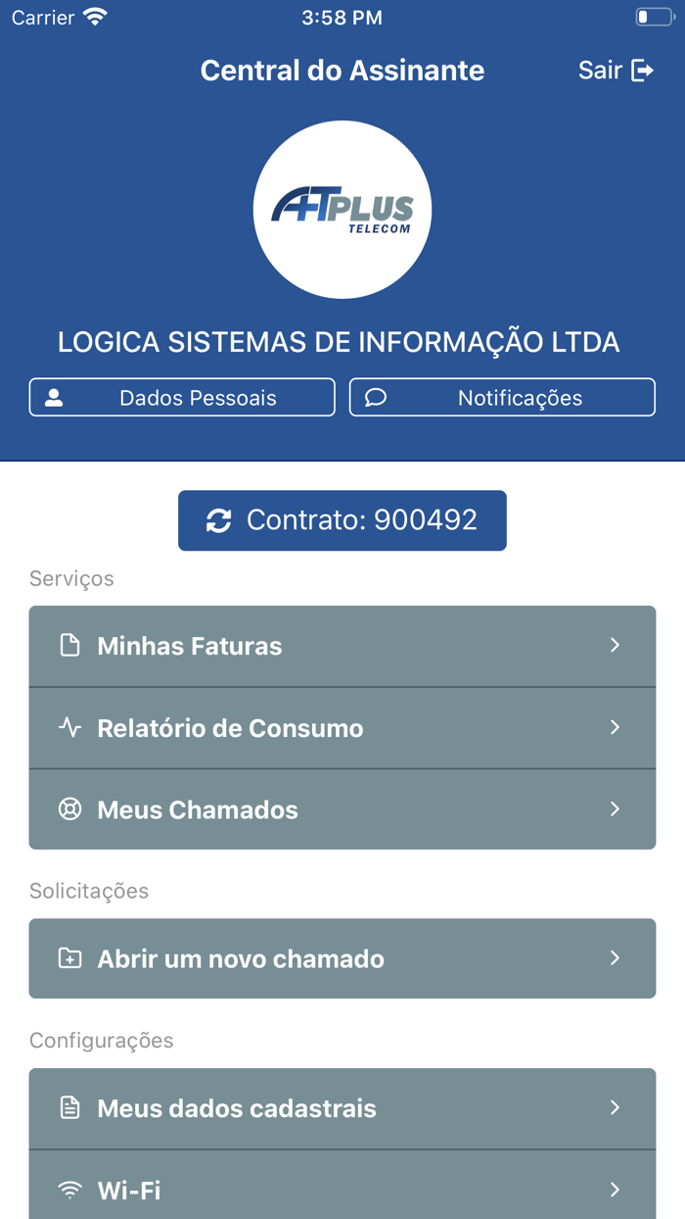Open the Abrir um novo chamado chevron

[616, 958]
